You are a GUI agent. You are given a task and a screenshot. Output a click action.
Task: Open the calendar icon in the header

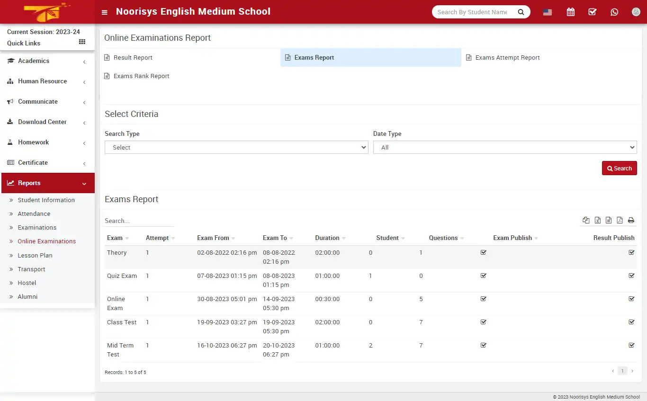coord(570,11)
